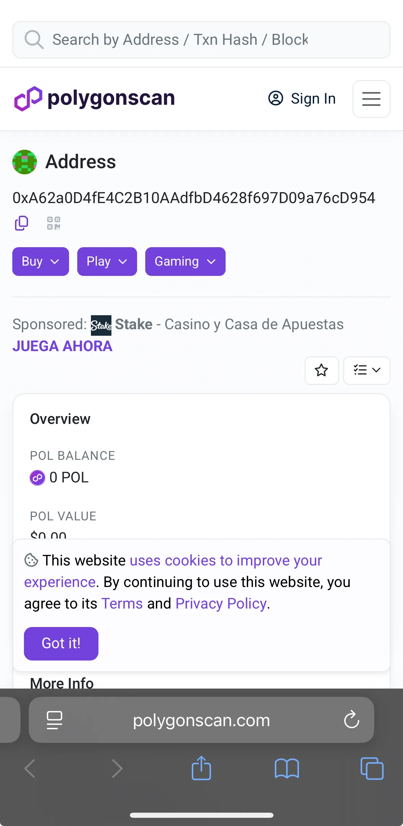Viewport: 403px width, 826px height.
Task: Open page format options in address bar
Action: (54, 720)
